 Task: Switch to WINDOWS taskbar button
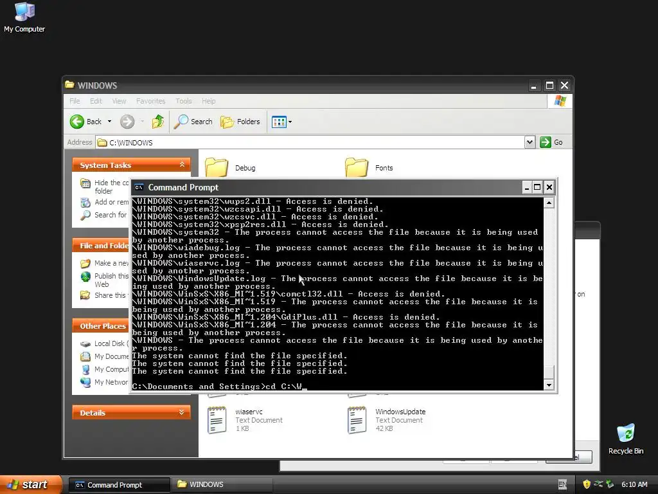(x=222, y=485)
